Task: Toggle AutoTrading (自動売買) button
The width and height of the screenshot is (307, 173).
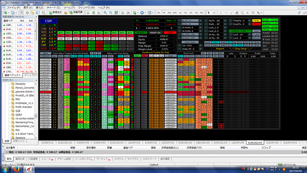Action: [76, 12]
